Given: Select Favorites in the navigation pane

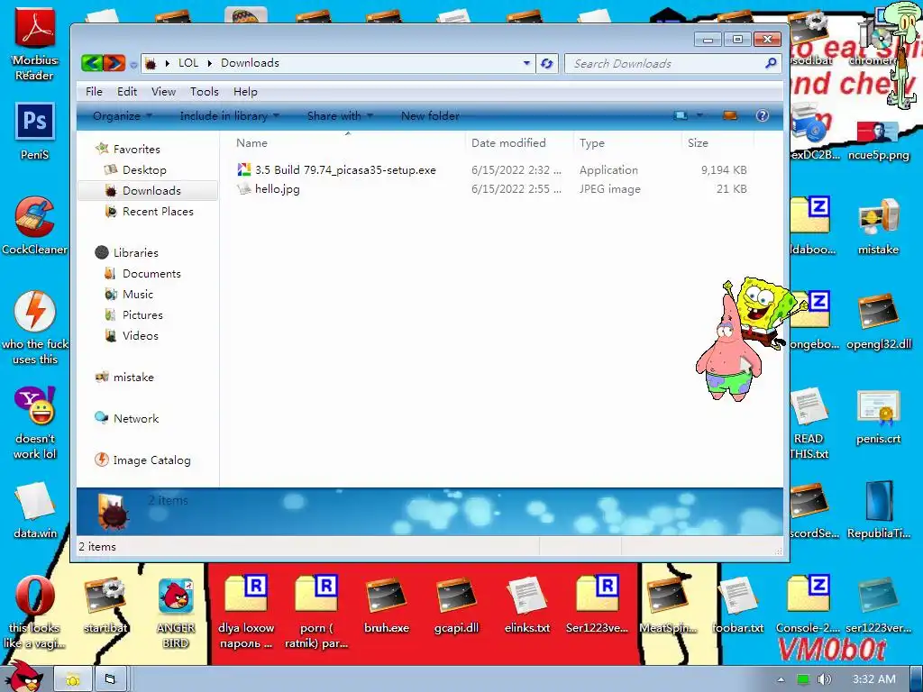Looking at the screenshot, I should pyautogui.click(x=137, y=150).
